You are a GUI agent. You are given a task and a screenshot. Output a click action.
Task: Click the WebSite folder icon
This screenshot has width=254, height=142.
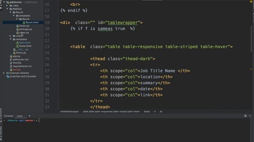tap(11, 9)
